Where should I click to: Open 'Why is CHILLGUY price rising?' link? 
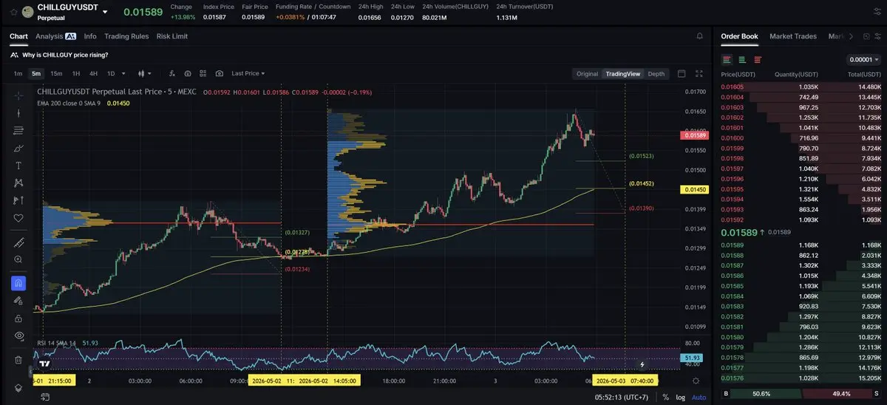(65, 55)
